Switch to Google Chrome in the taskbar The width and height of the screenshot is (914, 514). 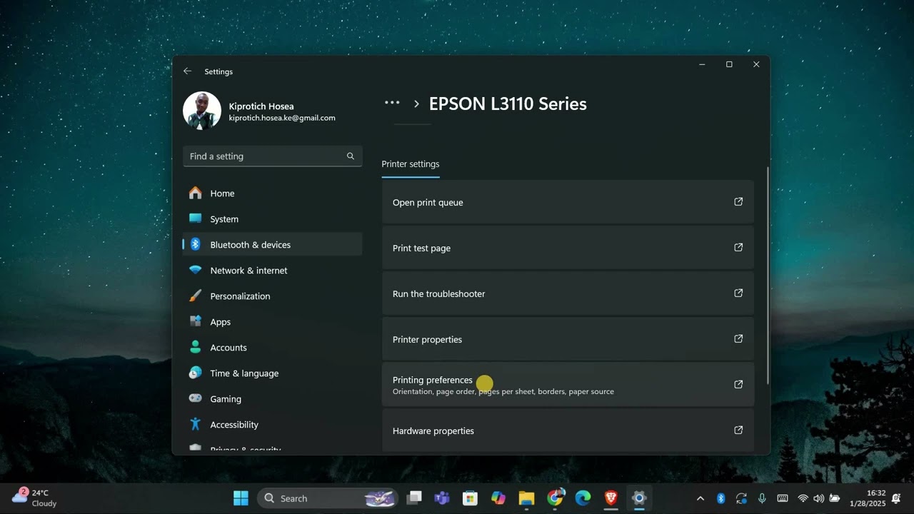[555, 498]
